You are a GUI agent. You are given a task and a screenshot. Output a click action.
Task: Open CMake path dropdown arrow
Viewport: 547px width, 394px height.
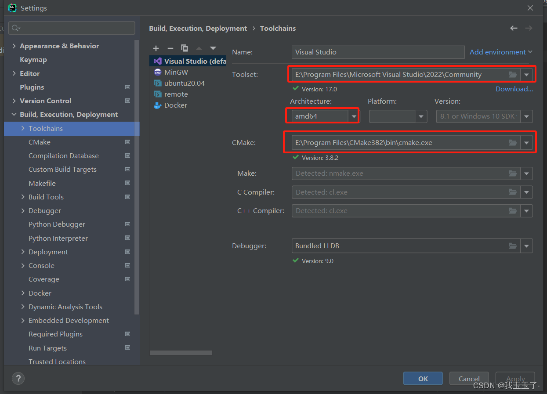pyautogui.click(x=526, y=143)
